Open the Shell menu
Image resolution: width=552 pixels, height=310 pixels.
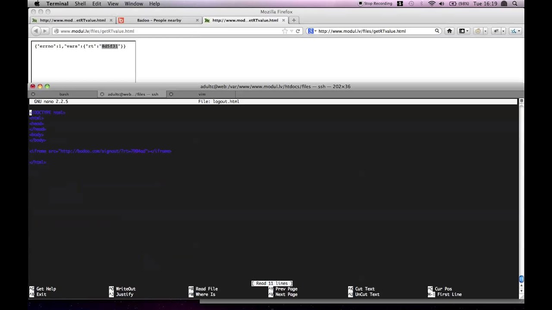click(x=80, y=3)
